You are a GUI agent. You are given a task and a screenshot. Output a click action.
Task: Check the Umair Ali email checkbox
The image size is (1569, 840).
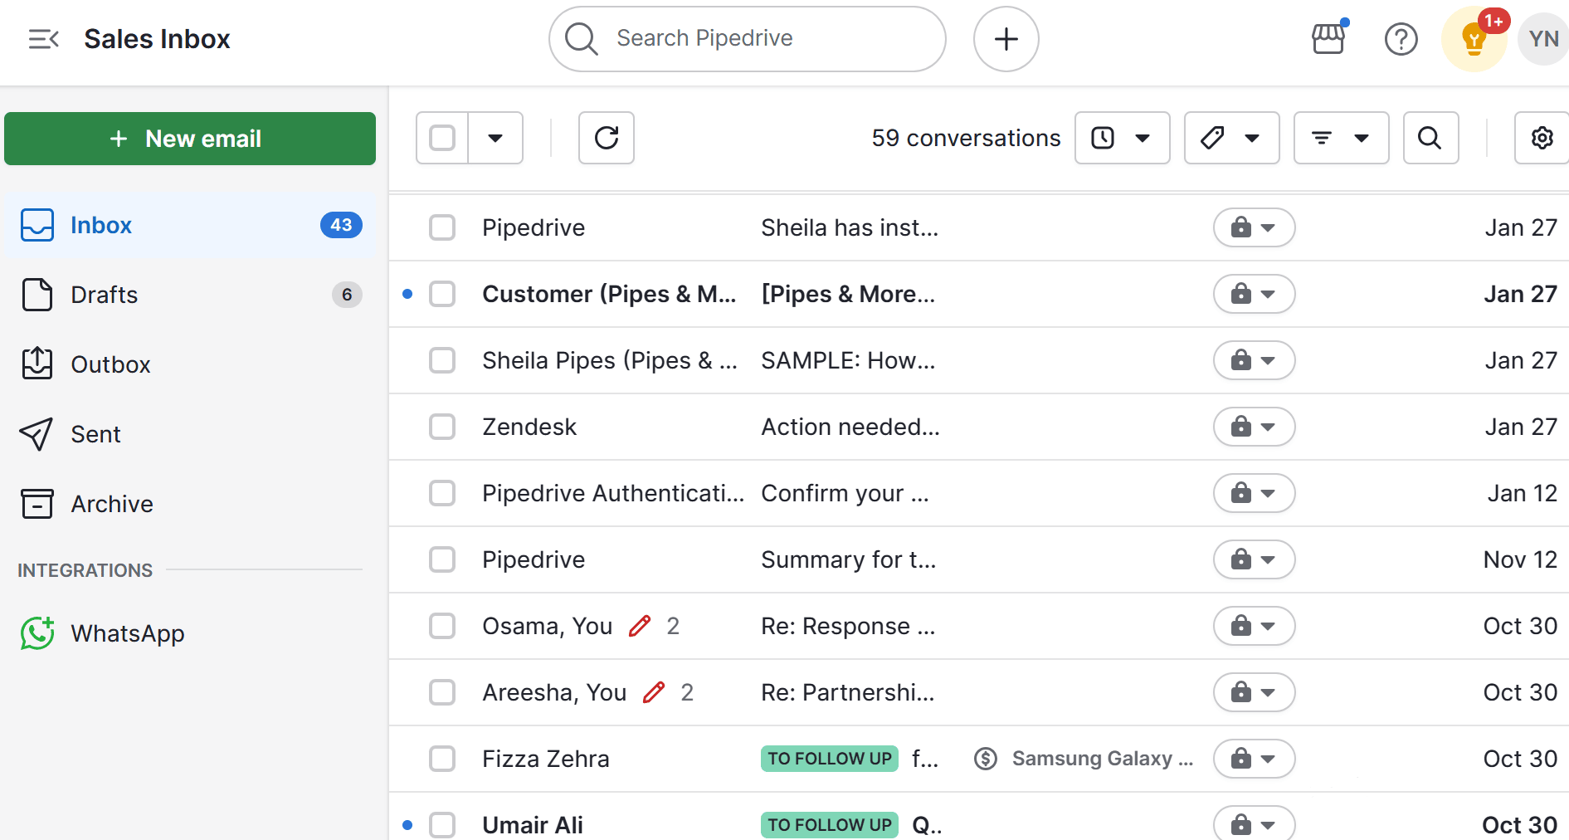(x=442, y=825)
